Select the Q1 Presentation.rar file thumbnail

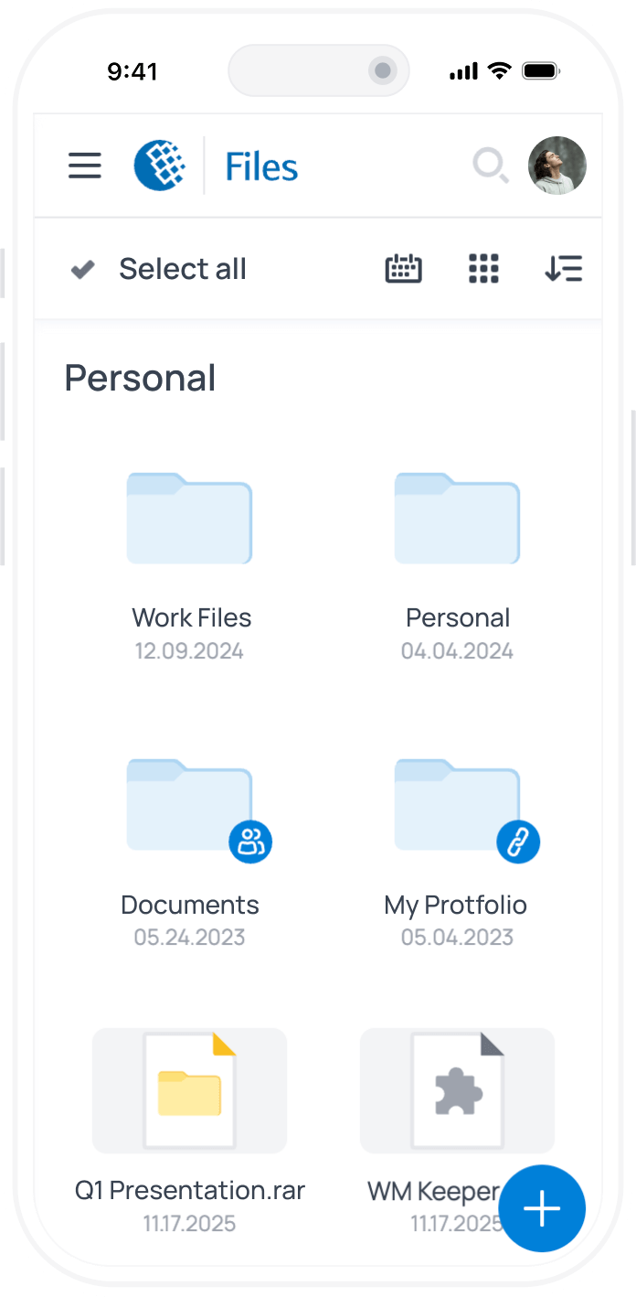point(189,1090)
